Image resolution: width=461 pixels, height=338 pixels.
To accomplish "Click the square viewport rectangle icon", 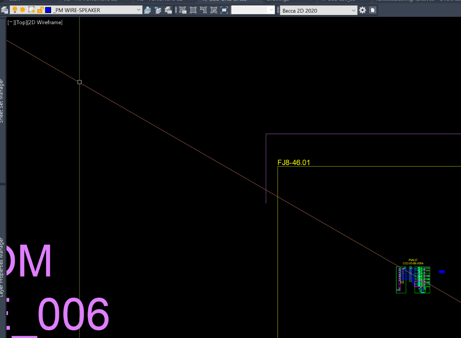I will click(193, 10).
